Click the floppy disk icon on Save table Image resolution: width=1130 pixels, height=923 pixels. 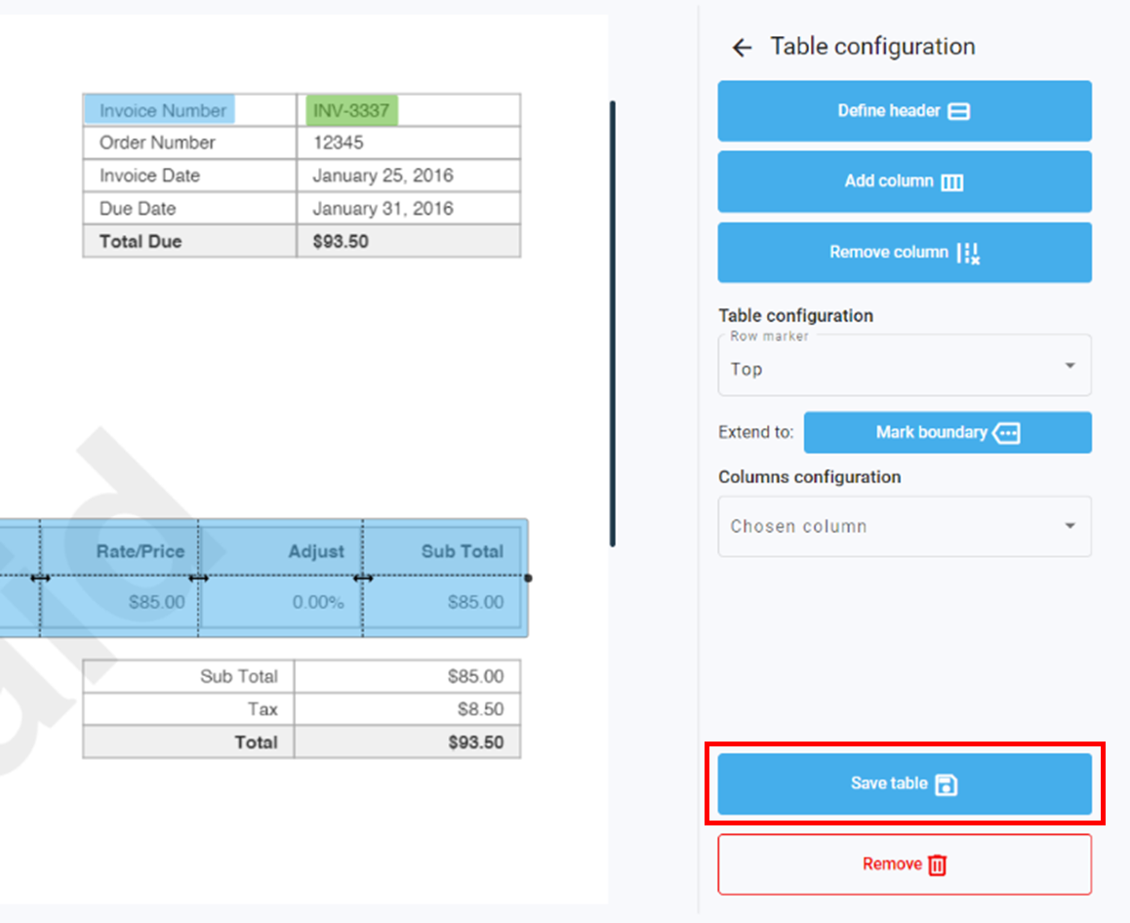pyautogui.click(x=946, y=784)
